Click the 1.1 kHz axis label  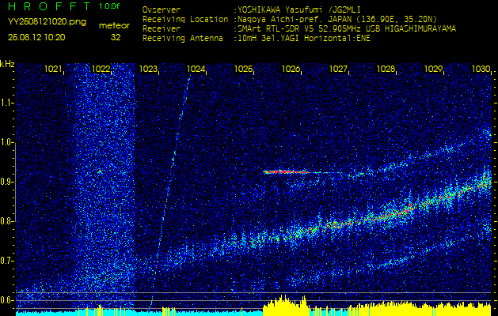[6, 103]
